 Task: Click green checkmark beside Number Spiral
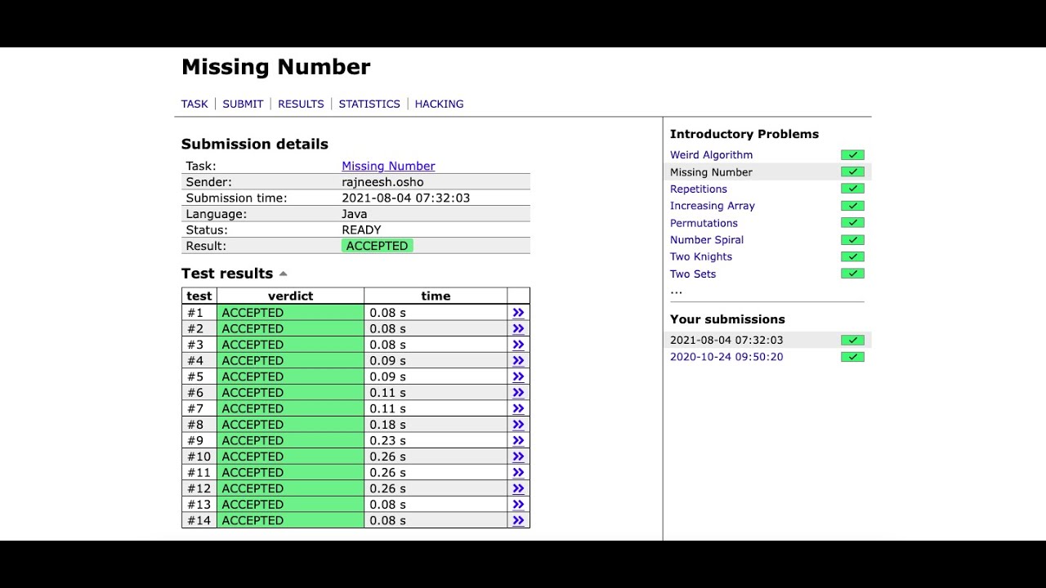(852, 240)
